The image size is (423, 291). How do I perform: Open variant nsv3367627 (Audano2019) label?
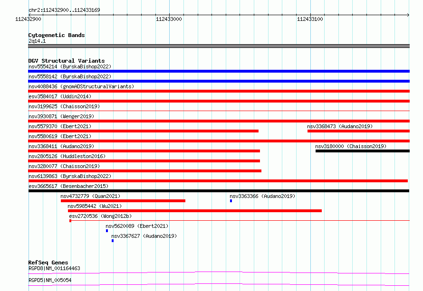(x=144, y=236)
